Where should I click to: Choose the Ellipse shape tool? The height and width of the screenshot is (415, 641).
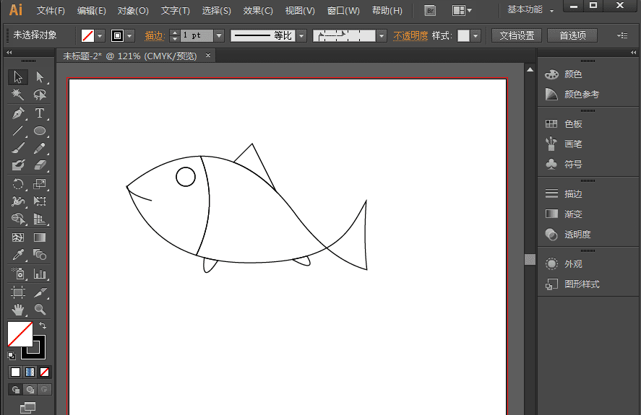[x=40, y=131]
